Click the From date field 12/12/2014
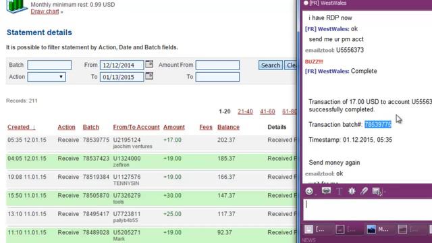 click(122, 65)
